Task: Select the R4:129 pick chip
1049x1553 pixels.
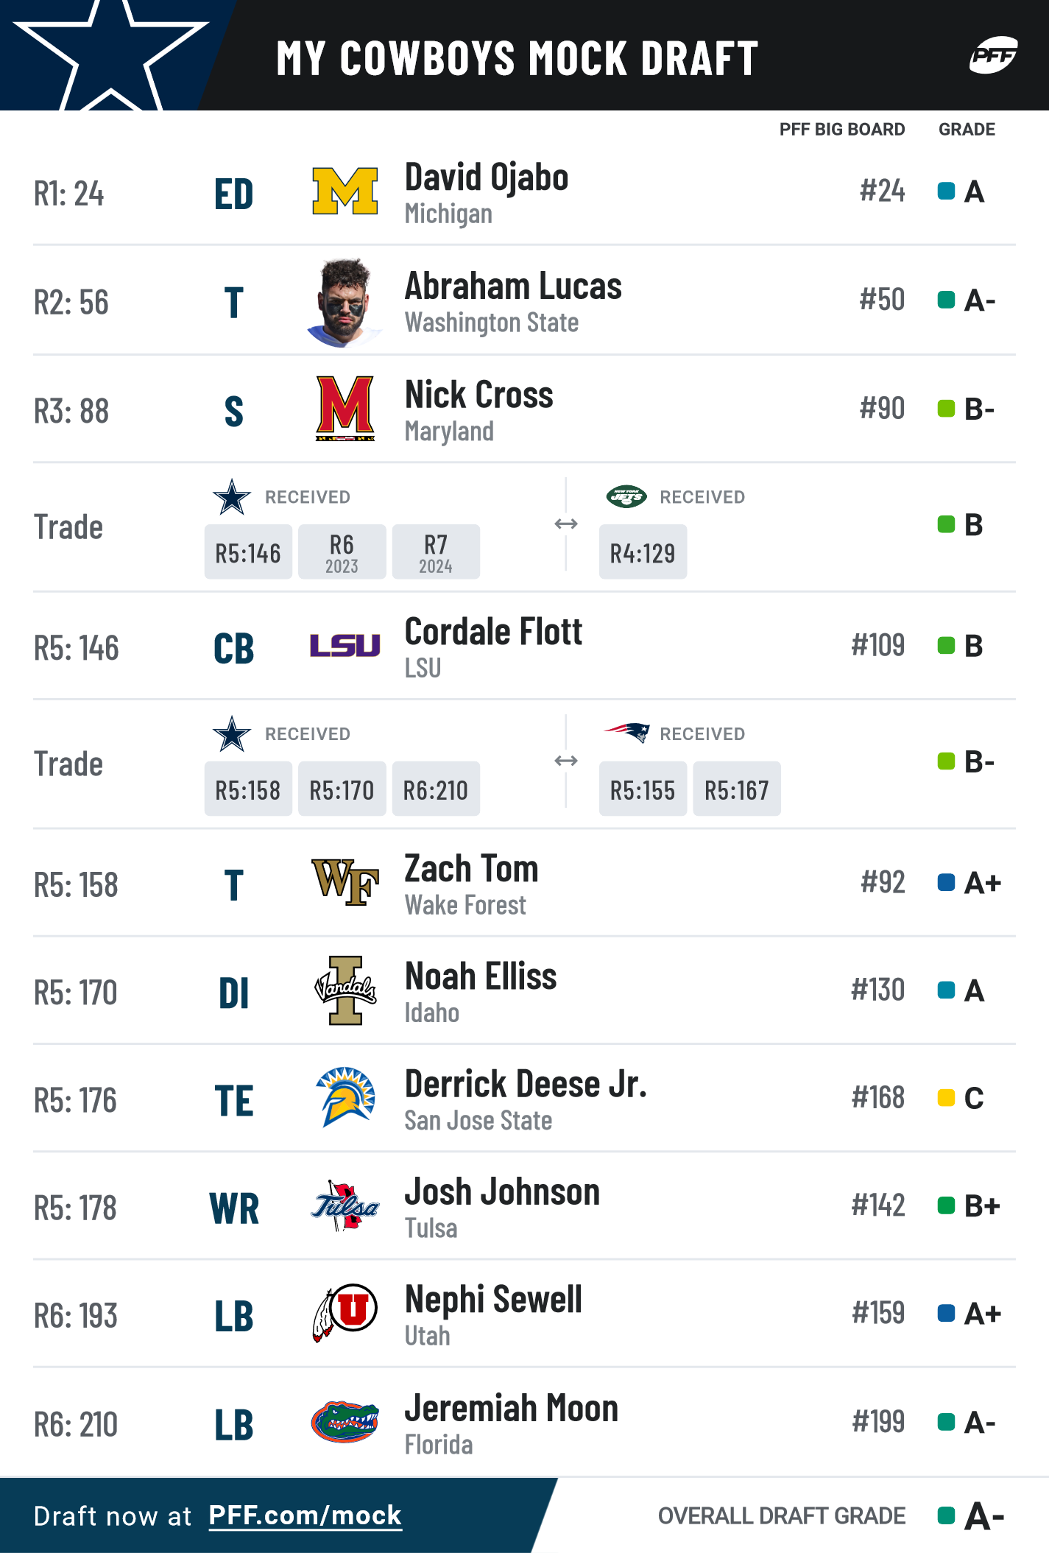Action: (643, 552)
